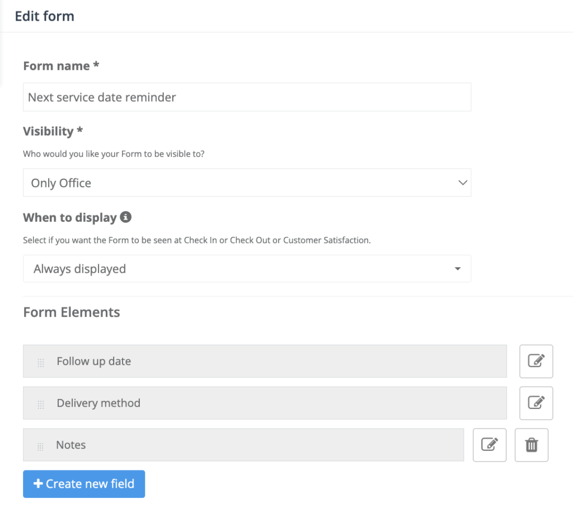Delete the Notes field

click(x=532, y=445)
